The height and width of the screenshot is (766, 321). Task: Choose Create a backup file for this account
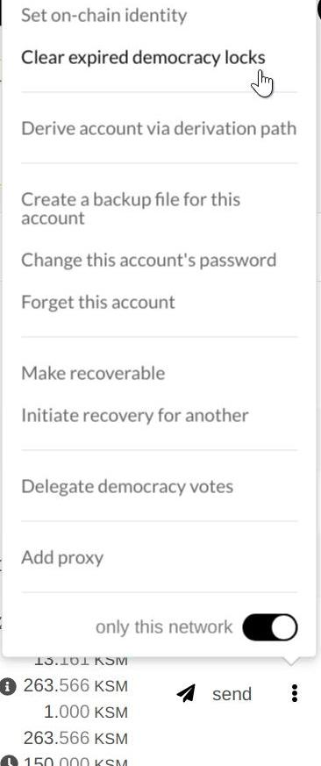coord(131,209)
